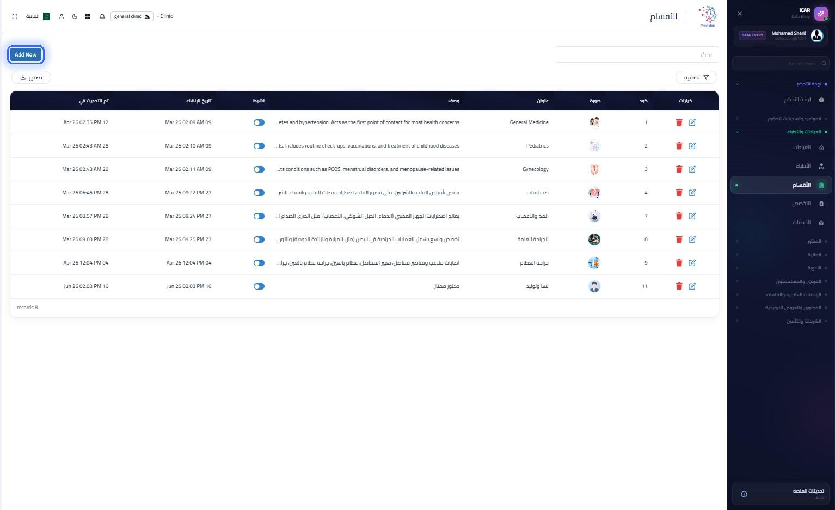Open the notifications bell icon
This screenshot has width=835, height=510.
102,16
